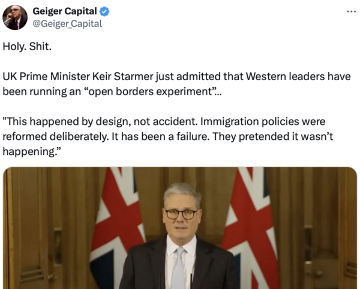Click the speaker's light-colored tie
The width and height of the screenshot is (360, 289).
click(x=179, y=269)
